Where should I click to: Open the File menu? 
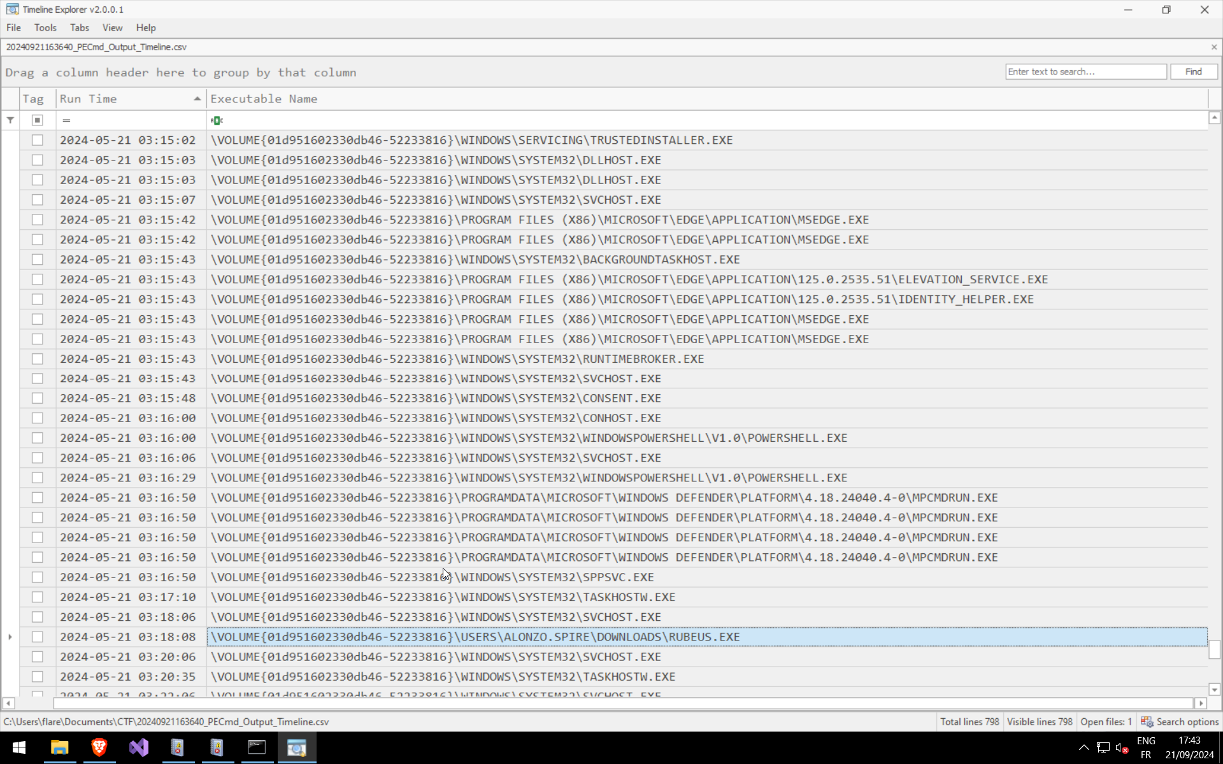[x=13, y=27]
